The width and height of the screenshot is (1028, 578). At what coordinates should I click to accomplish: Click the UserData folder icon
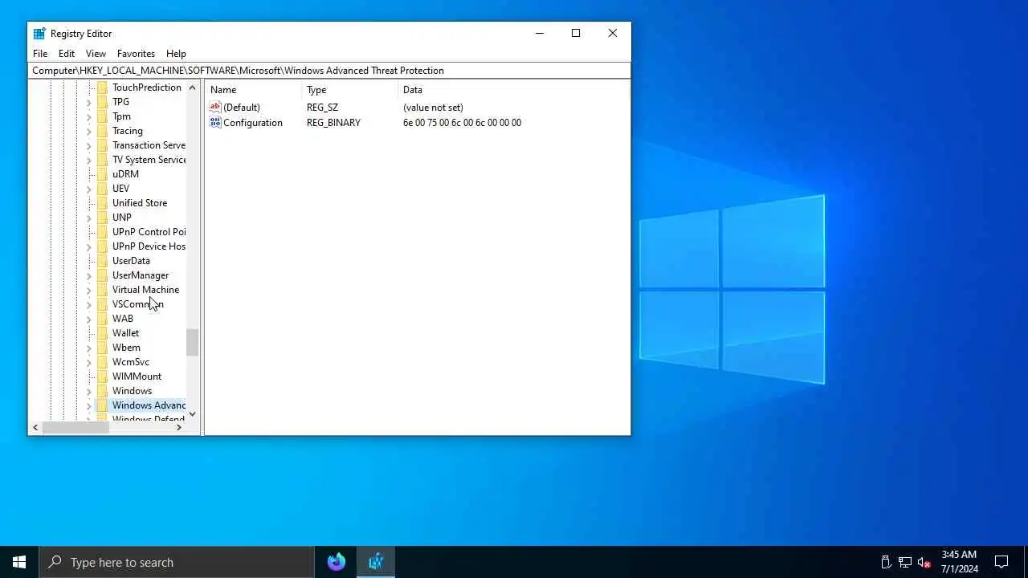102,261
